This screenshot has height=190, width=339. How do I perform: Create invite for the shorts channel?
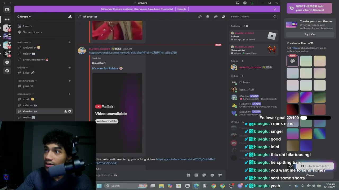tap(65, 111)
